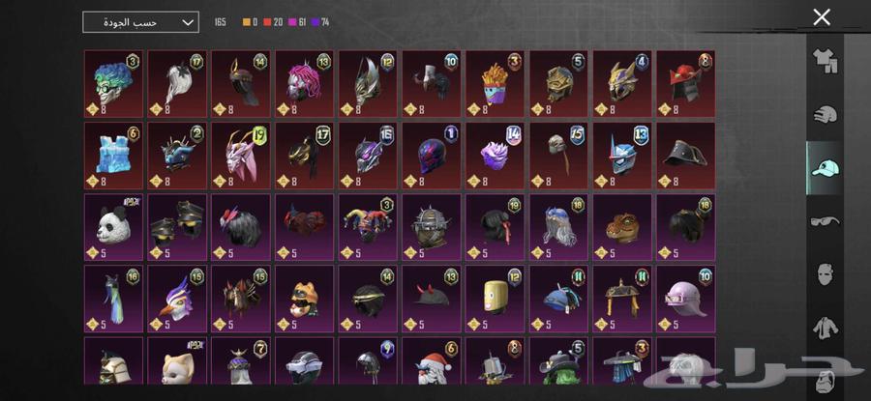Click the dropdown chevron arrow
Viewport: 871px width, 401px height.
coord(189,23)
